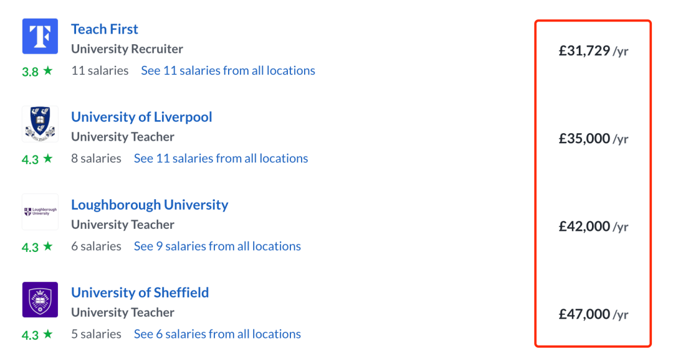Open the University of Sheffield link
This screenshot has width=673, height=359.
140,292
